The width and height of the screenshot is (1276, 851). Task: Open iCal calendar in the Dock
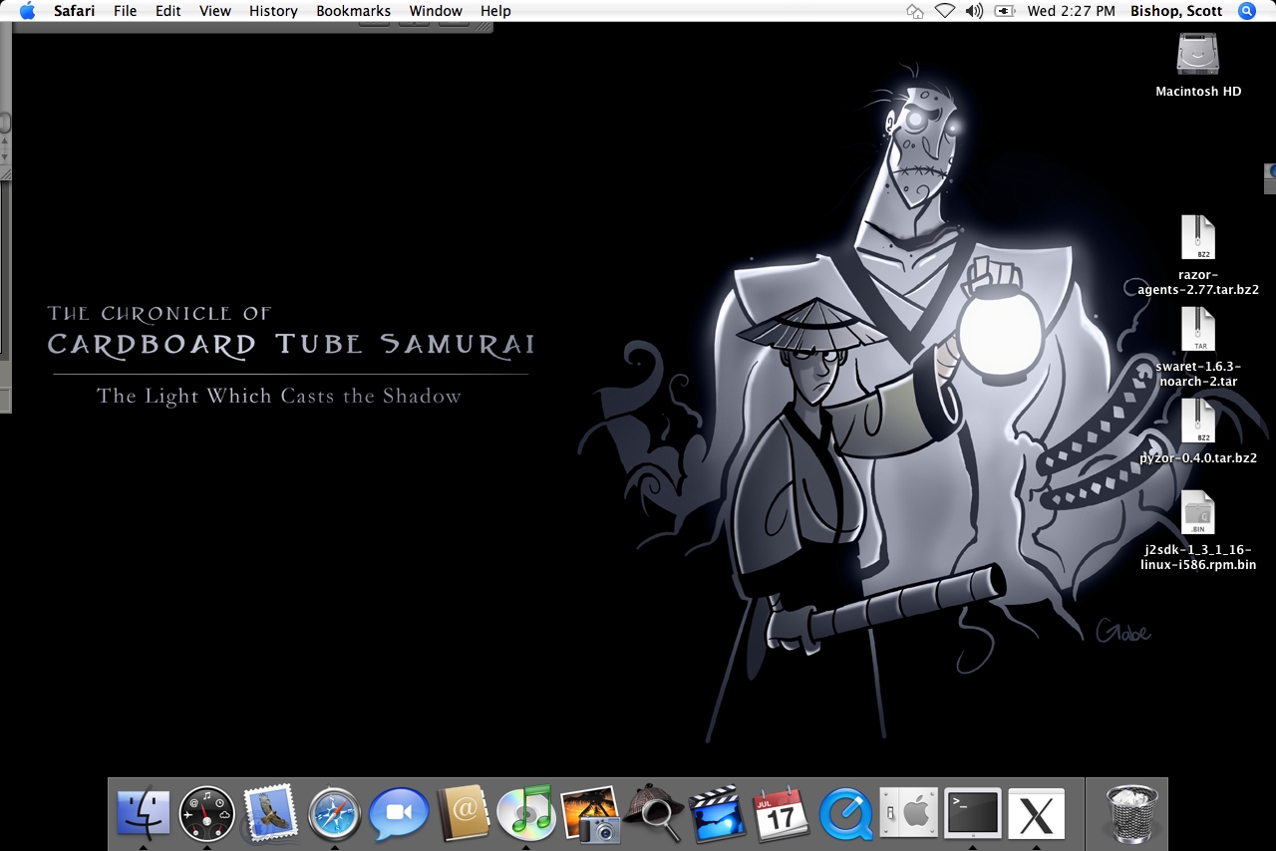point(781,814)
